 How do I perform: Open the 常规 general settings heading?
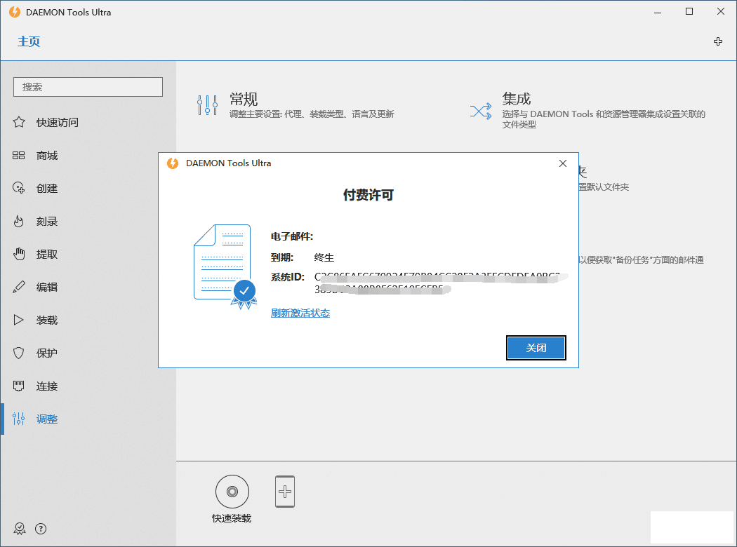[x=244, y=99]
